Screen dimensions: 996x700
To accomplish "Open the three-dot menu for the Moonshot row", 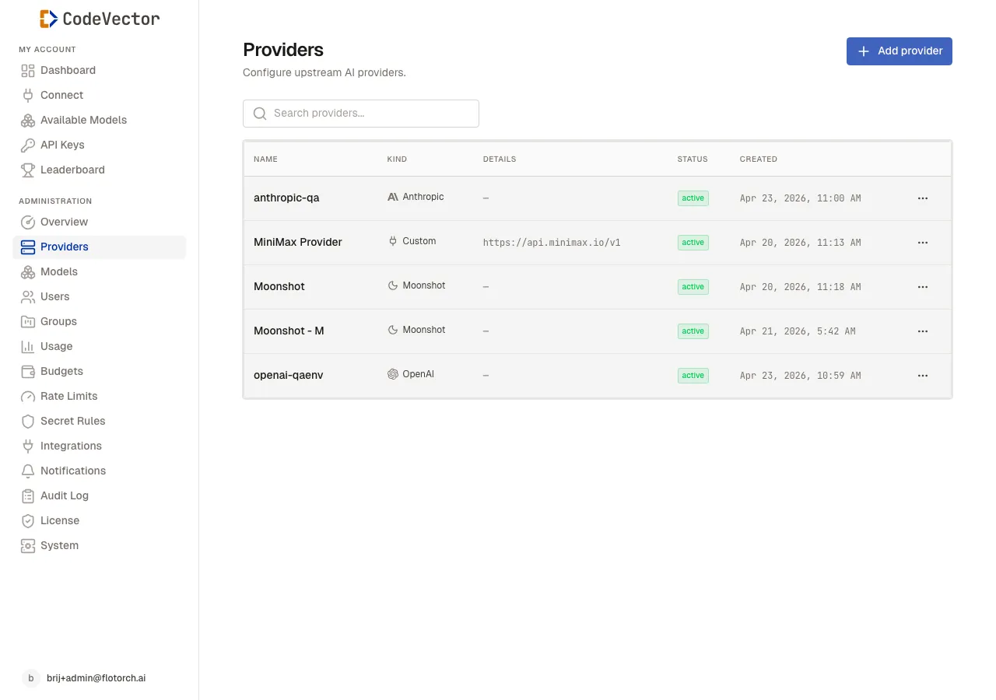I will pos(923,287).
